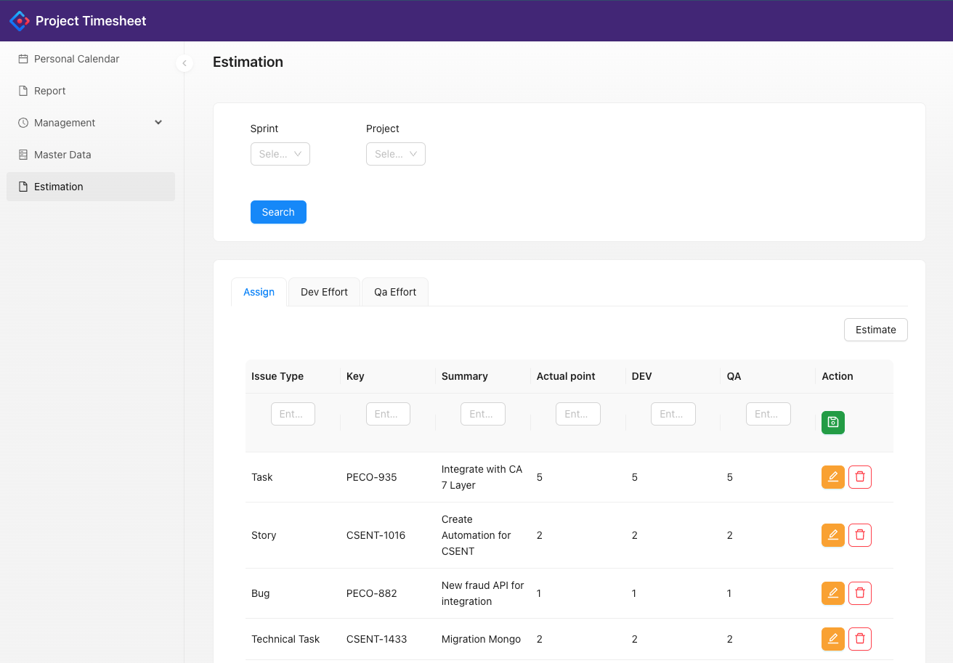Collapse the Management menu with its chevron
This screenshot has width=953, height=663.
[158, 122]
